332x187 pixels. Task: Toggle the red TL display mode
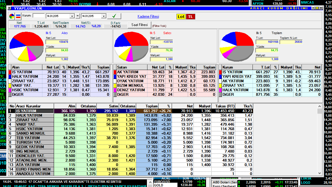coord(190,17)
